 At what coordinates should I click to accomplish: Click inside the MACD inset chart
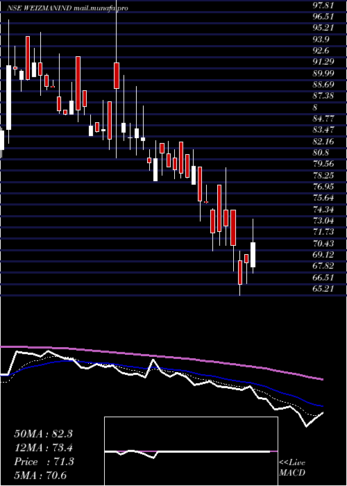click(x=191, y=451)
